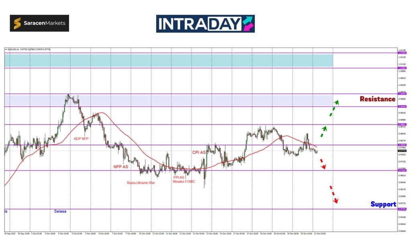Select the Rusia-Ukraine War annotation
411x236 pixels.
click(x=140, y=183)
